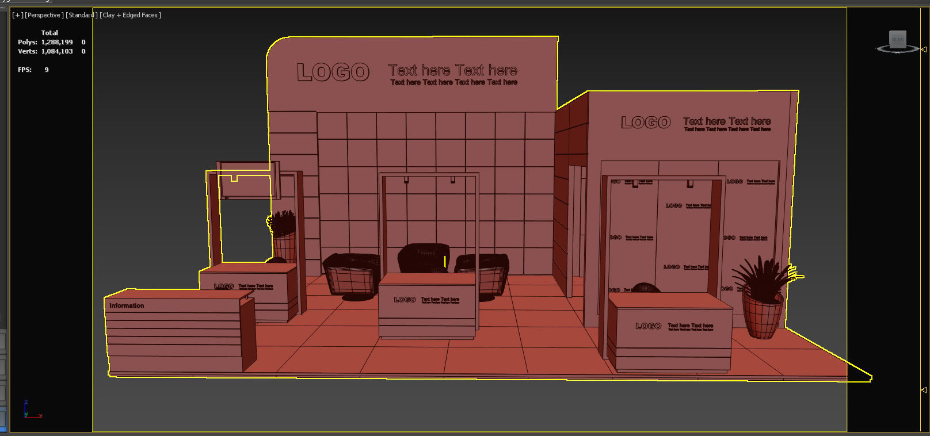Click the Verts count 1,084,103
Viewport: 930px width, 436px height.
coord(57,51)
